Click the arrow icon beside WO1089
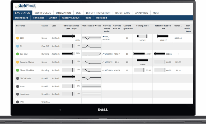This screenshot has width=206, height=124. click(104, 70)
